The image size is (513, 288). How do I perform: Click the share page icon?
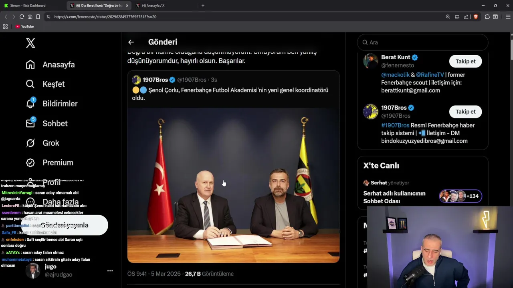466,17
